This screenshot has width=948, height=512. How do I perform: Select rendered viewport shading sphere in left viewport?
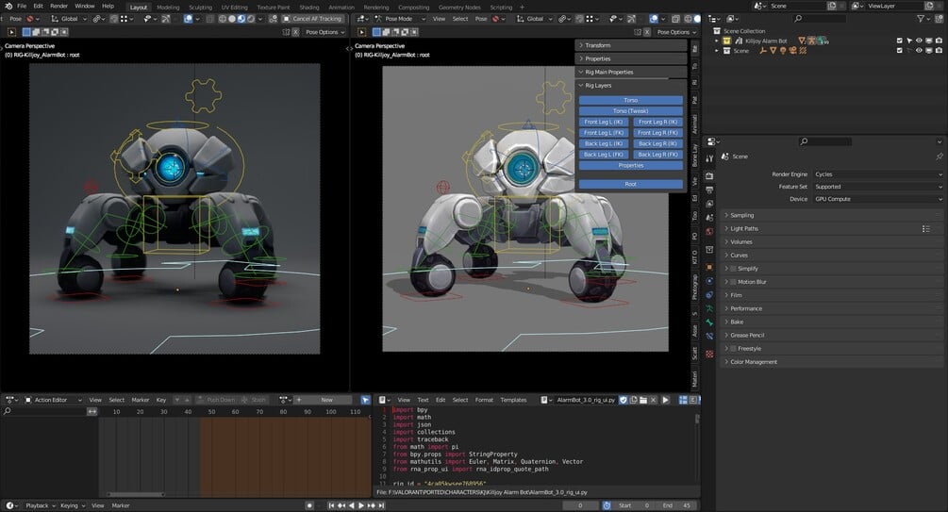tap(251, 19)
